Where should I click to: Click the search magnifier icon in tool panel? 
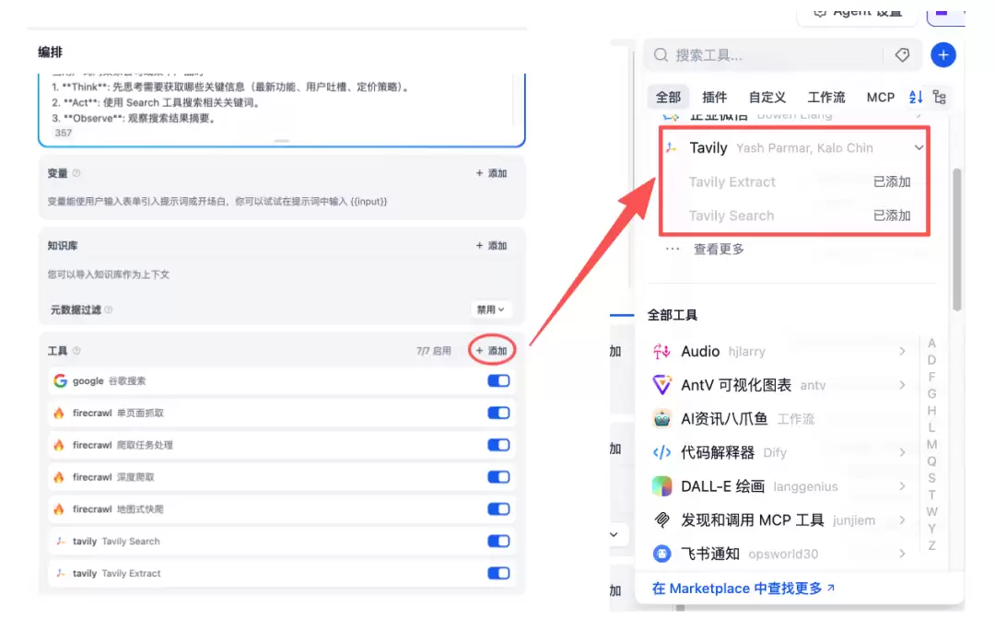point(661,55)
